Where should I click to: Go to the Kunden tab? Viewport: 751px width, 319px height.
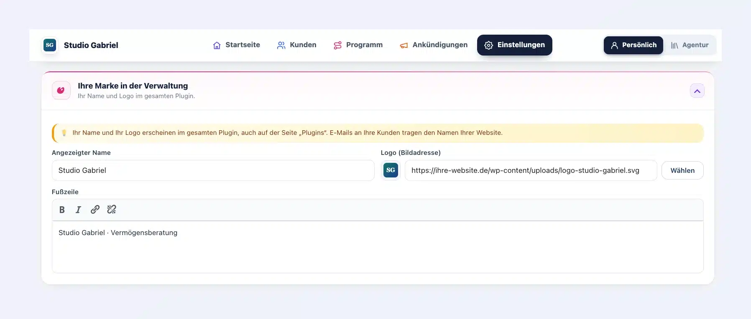pyautogui.click(x=296, y=45)
